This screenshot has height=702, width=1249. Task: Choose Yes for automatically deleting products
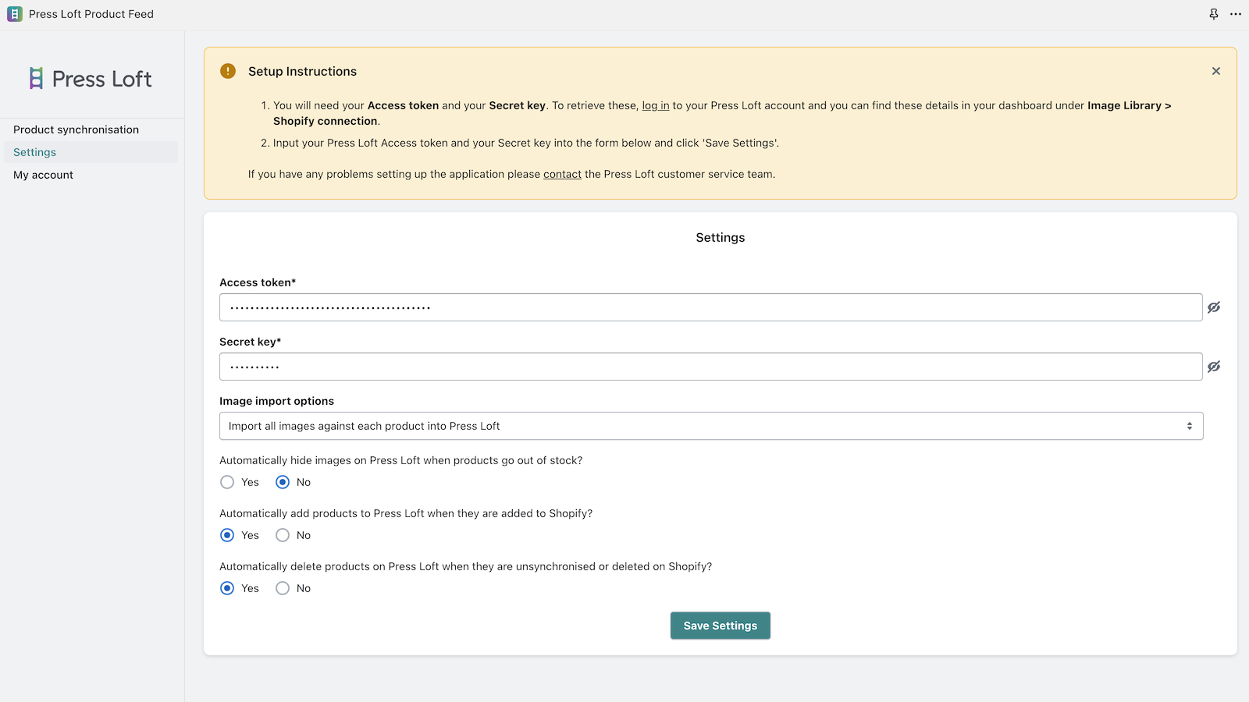[x=227, y=588]
